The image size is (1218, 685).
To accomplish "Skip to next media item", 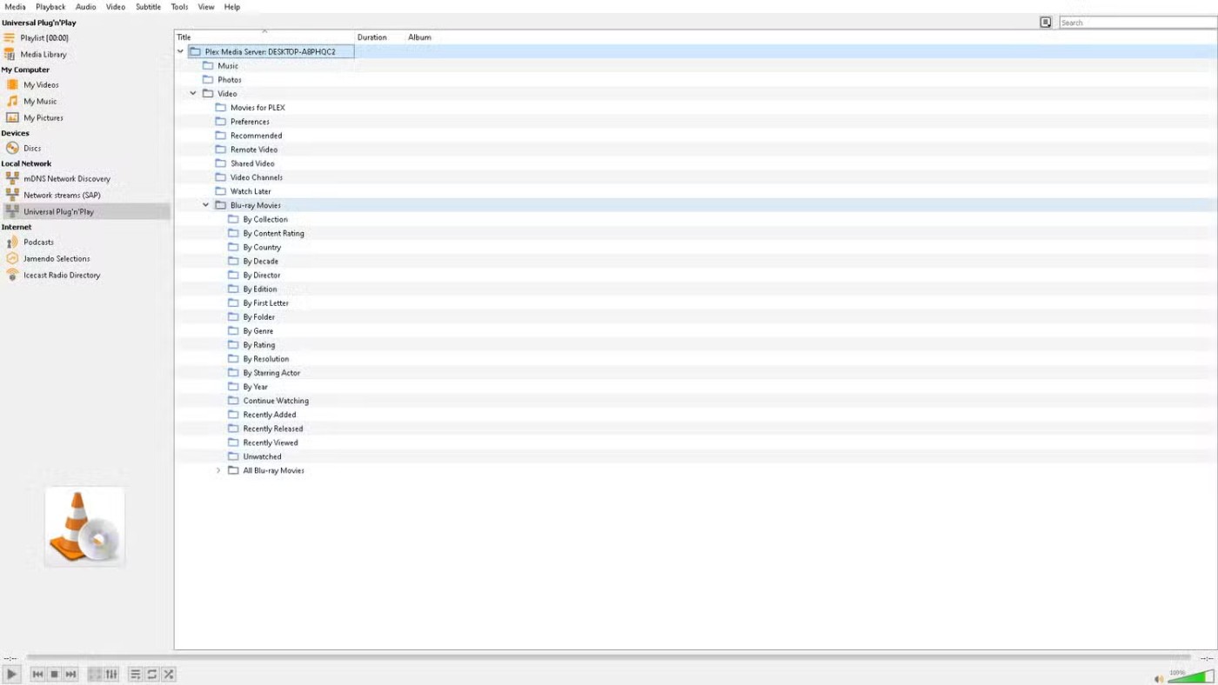I will tap(71, 675).
